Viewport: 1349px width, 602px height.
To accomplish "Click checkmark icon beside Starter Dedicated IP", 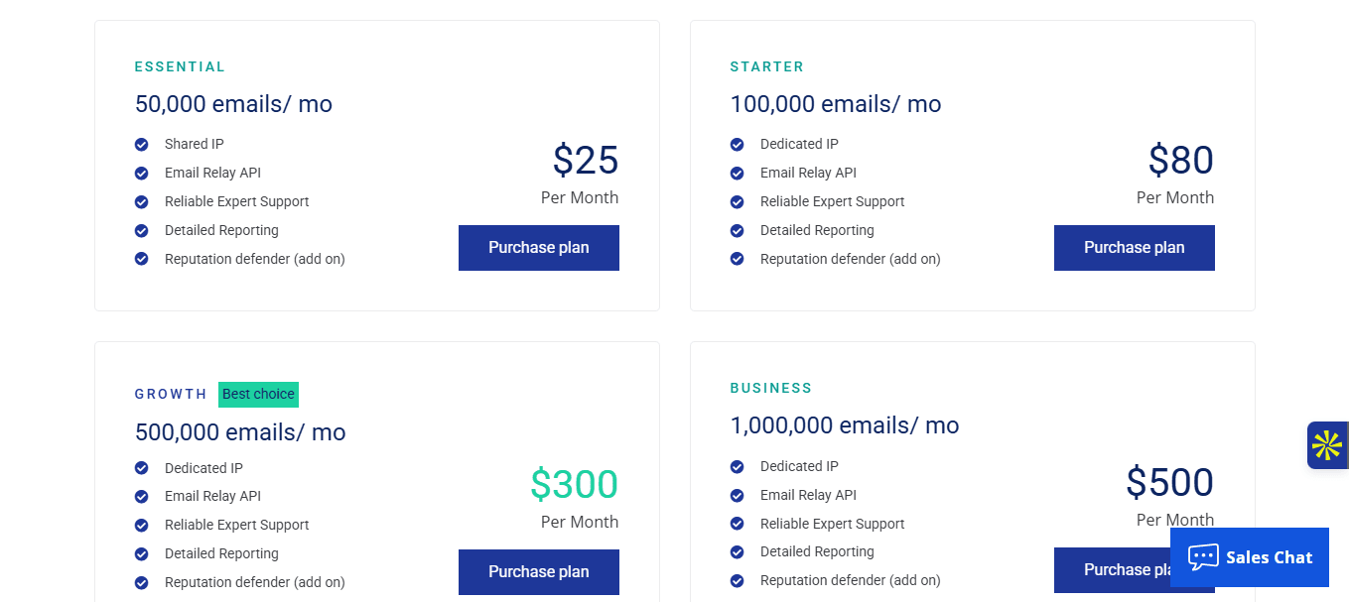I will 737,145.
